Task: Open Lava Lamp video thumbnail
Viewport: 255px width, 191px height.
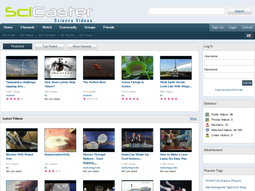Action: click(176, 140)
